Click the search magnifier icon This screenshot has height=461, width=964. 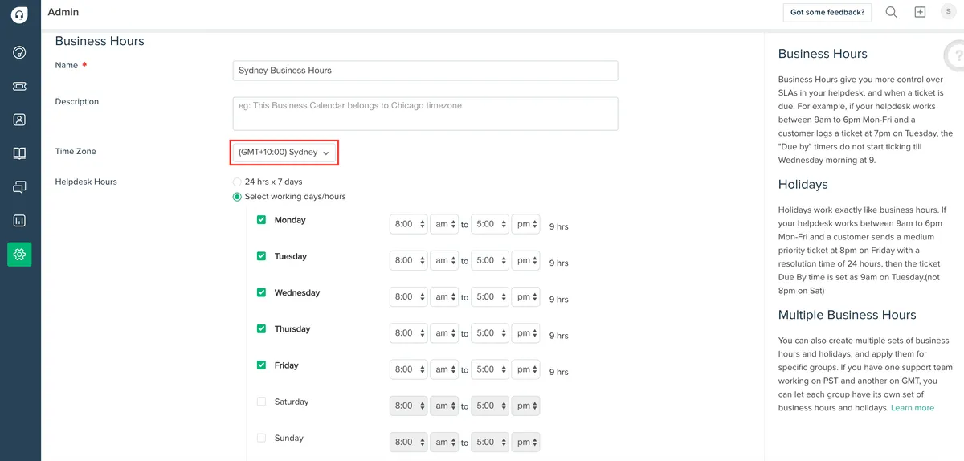pyautogui.click(x=891, y=12)
